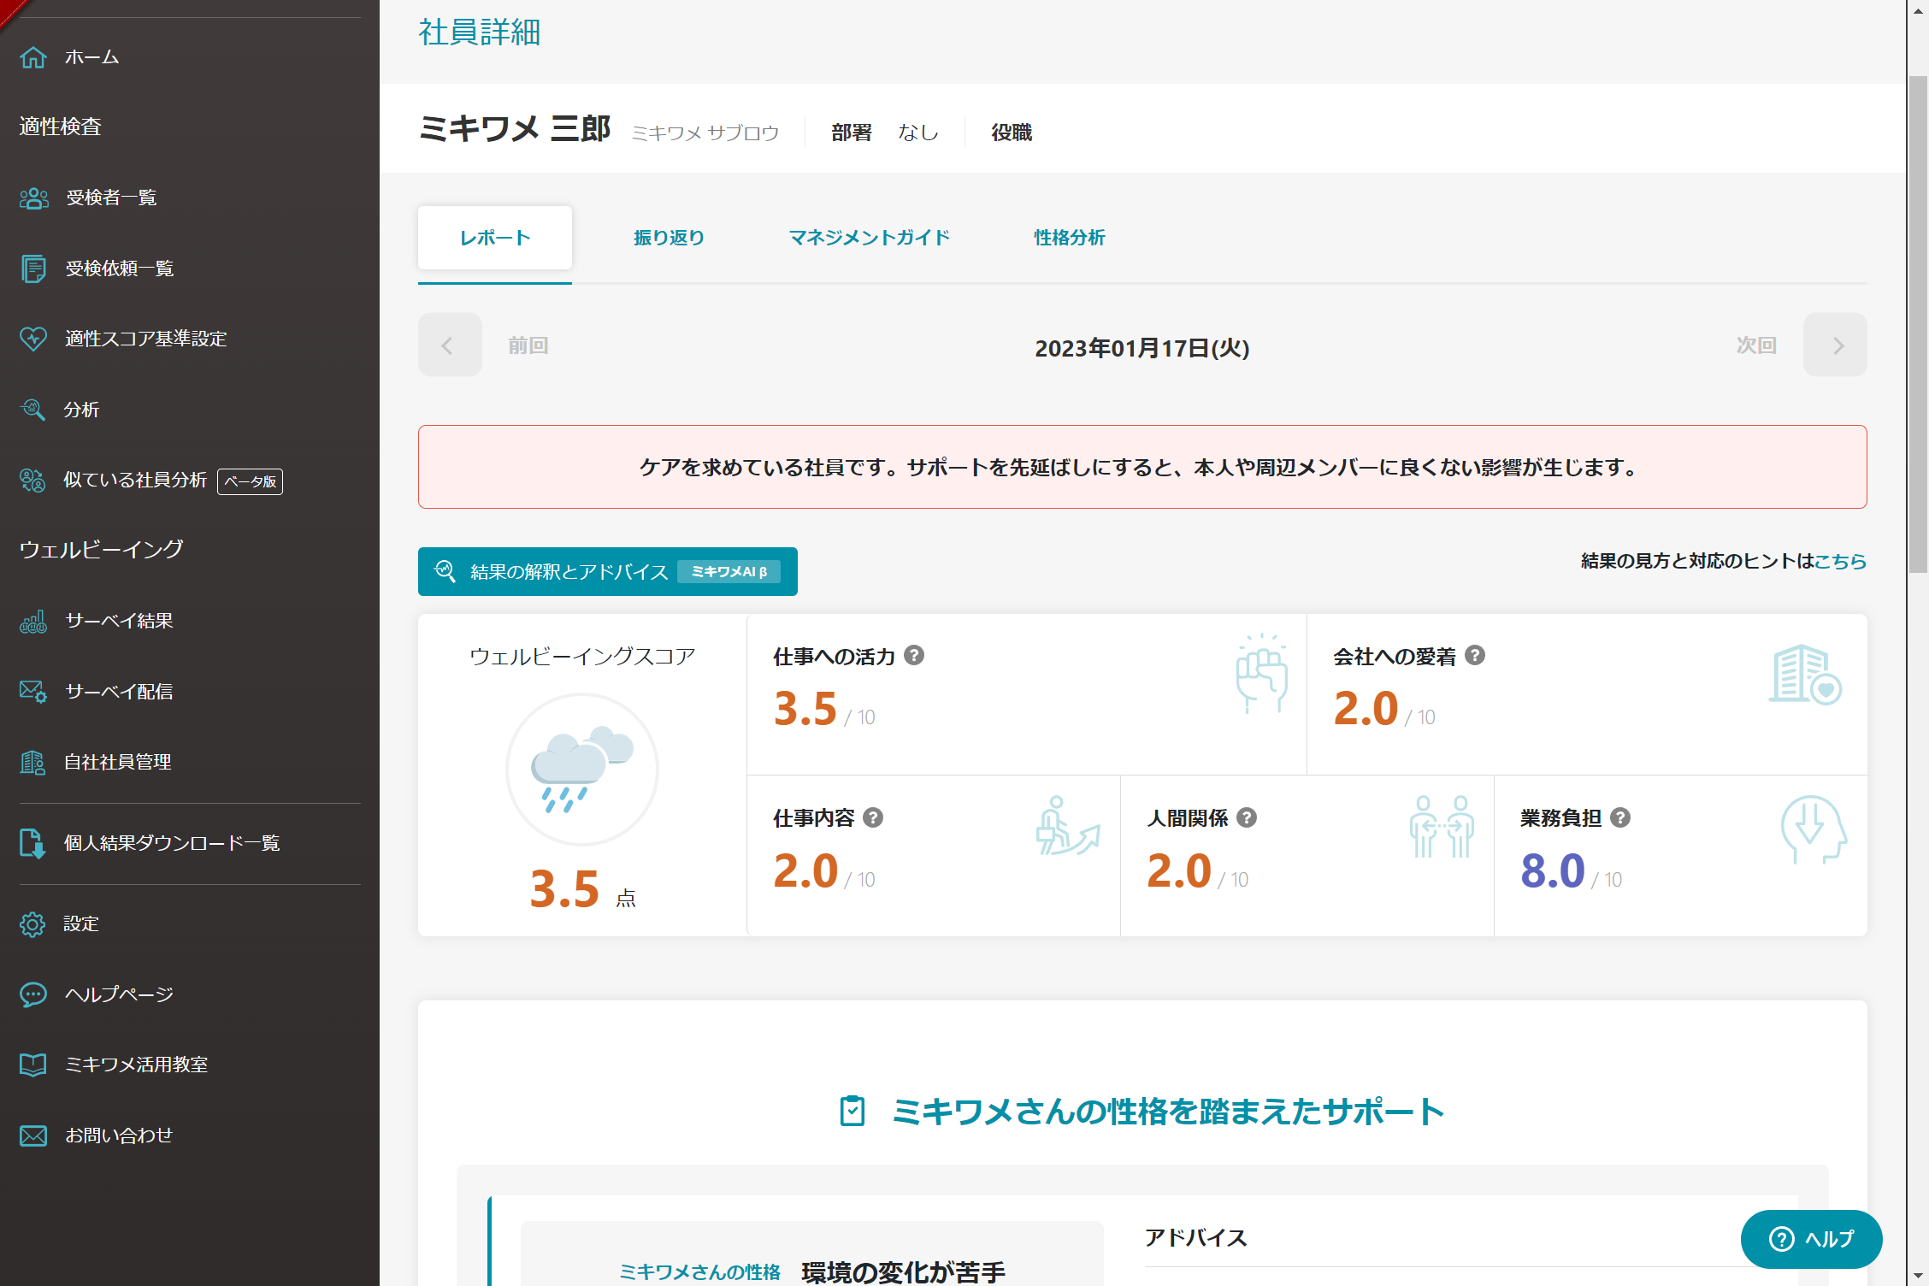Follow the こちら hint link
This screenshot has height=1286, width=1929.
1840,561
